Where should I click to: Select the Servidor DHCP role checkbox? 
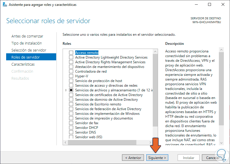[x=71, y=128]
